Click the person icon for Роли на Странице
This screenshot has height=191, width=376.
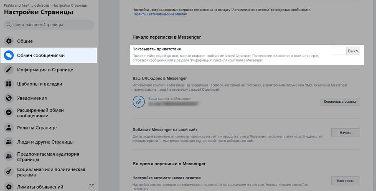coord(9,128)
